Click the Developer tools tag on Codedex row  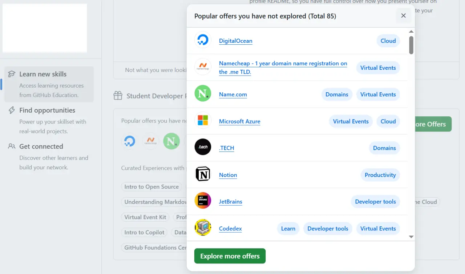[x=328, y=229]
